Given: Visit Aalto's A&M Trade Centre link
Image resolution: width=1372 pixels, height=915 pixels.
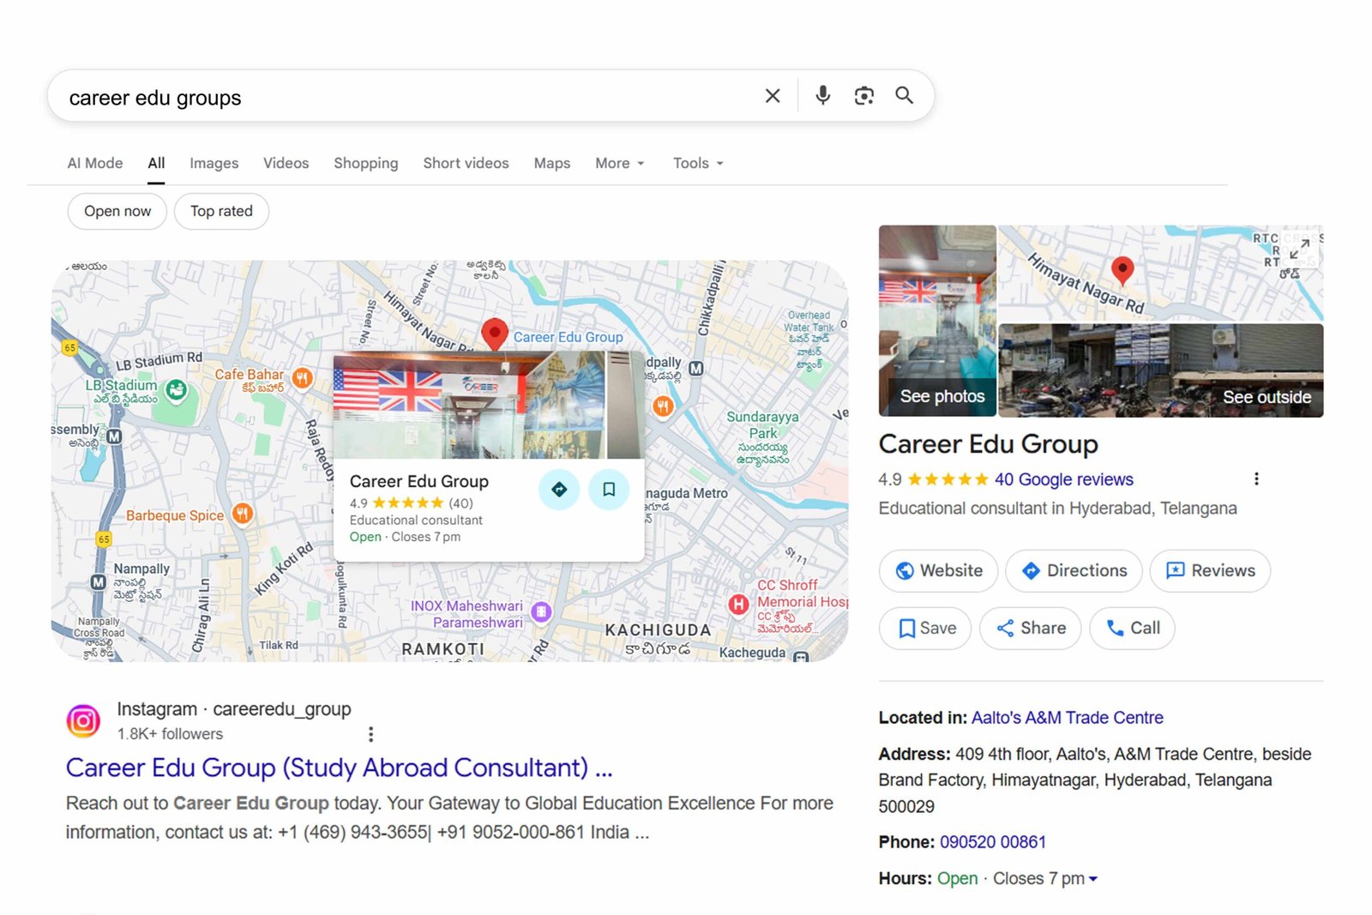Looking at the screenshot, I should click(1068, 717).
